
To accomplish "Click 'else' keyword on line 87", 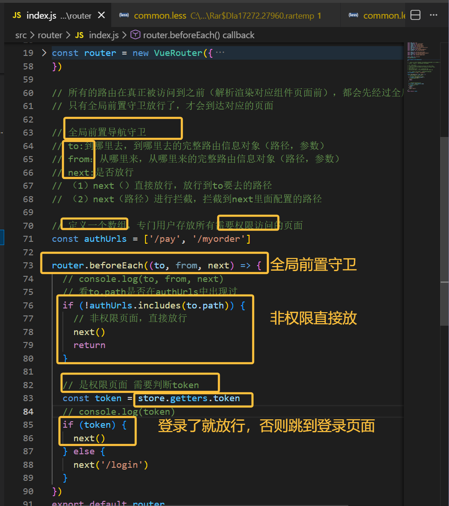I will click(84, 451).
